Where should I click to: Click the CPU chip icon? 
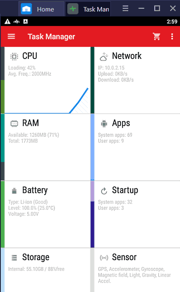click(14, 56)
